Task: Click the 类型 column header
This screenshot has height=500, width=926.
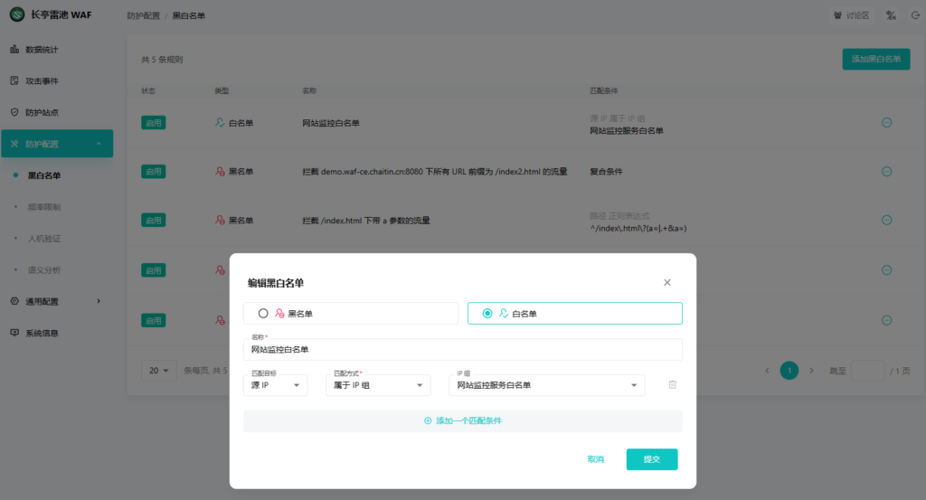Action: [x=222, y=91]
